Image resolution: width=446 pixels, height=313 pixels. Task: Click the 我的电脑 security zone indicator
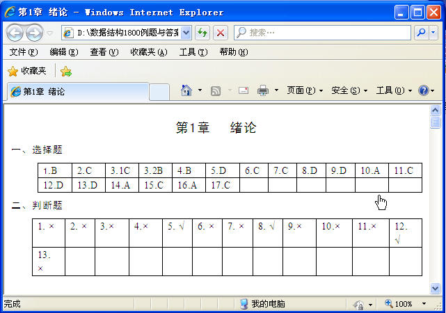coord(262,304)
